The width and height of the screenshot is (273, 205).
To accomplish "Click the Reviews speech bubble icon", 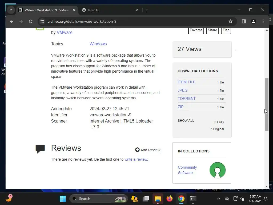I will tap(40, 149).
